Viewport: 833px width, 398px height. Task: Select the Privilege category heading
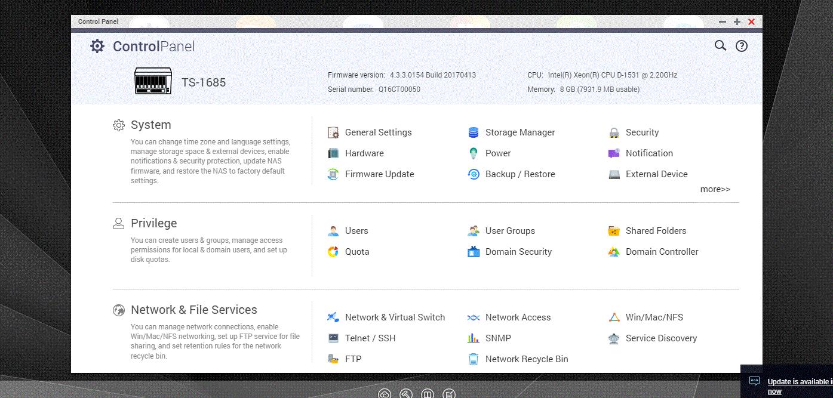point(154,223)
